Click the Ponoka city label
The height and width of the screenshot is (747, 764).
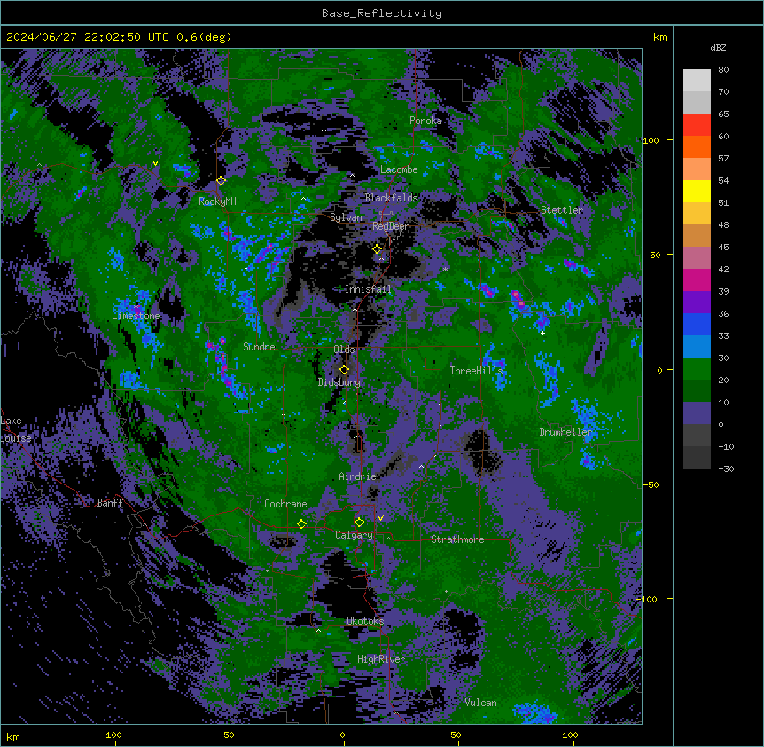[425, 121]
